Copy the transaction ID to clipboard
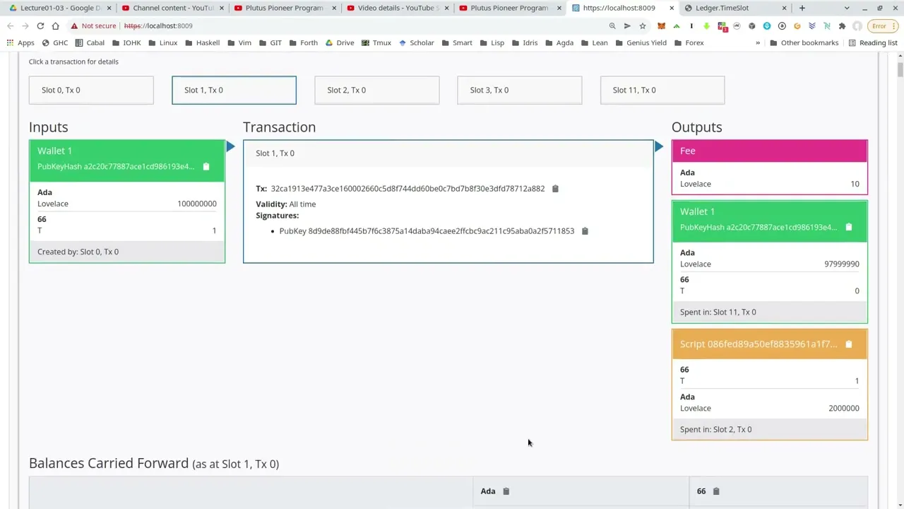Viewport: 904px width, 509px height. [555, 189]
